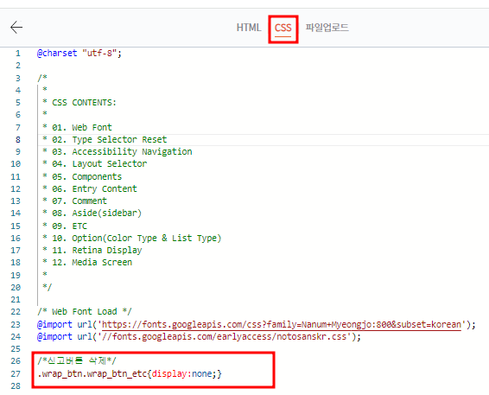Click the '/*신고버튼 삭제*/' comment line
The height and width of the screenshot is (395, 489).
click(76, 361)
